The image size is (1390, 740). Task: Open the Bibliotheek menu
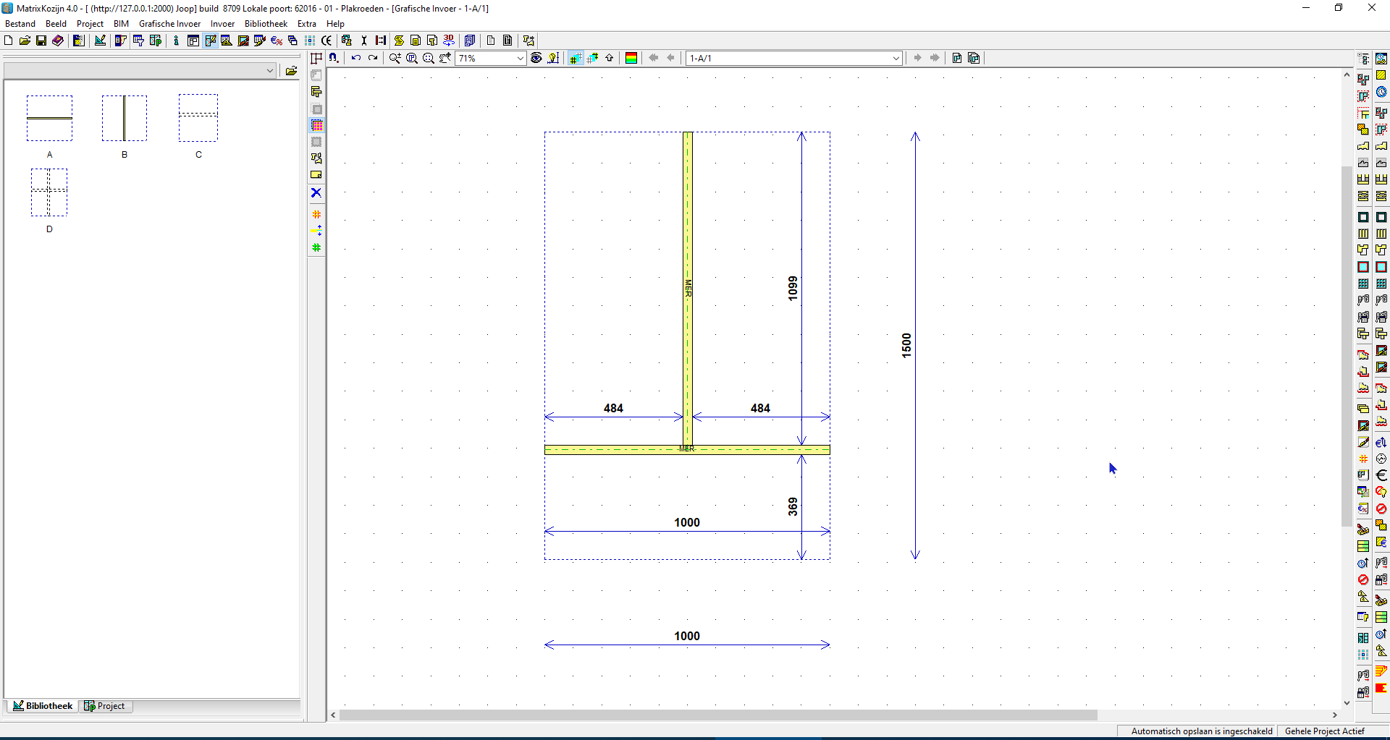coord(265,23)
